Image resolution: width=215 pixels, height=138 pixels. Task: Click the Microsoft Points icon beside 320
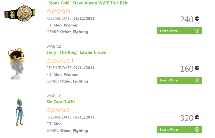[197, 117]
